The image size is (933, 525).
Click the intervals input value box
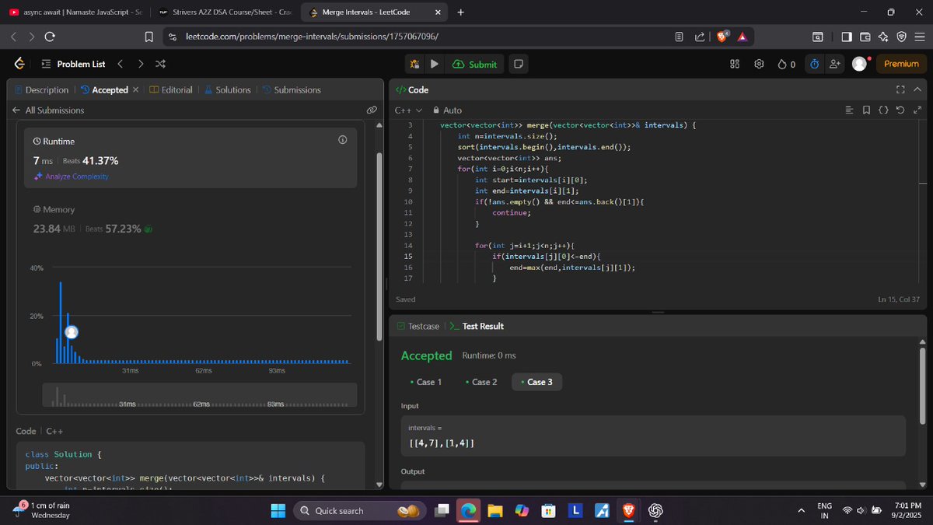tap(653, 436)
